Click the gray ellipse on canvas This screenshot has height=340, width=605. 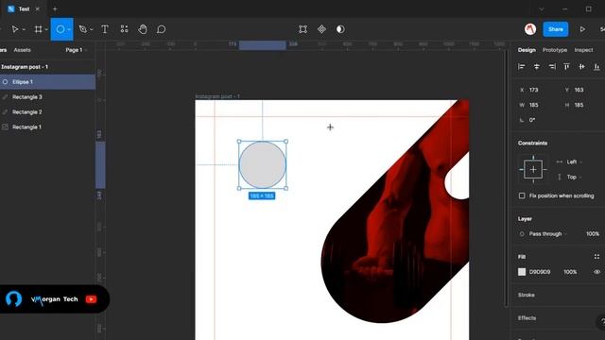pyautogui.click(x=263, y=164)
